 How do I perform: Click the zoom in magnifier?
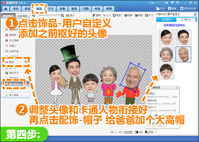(62, 16)
